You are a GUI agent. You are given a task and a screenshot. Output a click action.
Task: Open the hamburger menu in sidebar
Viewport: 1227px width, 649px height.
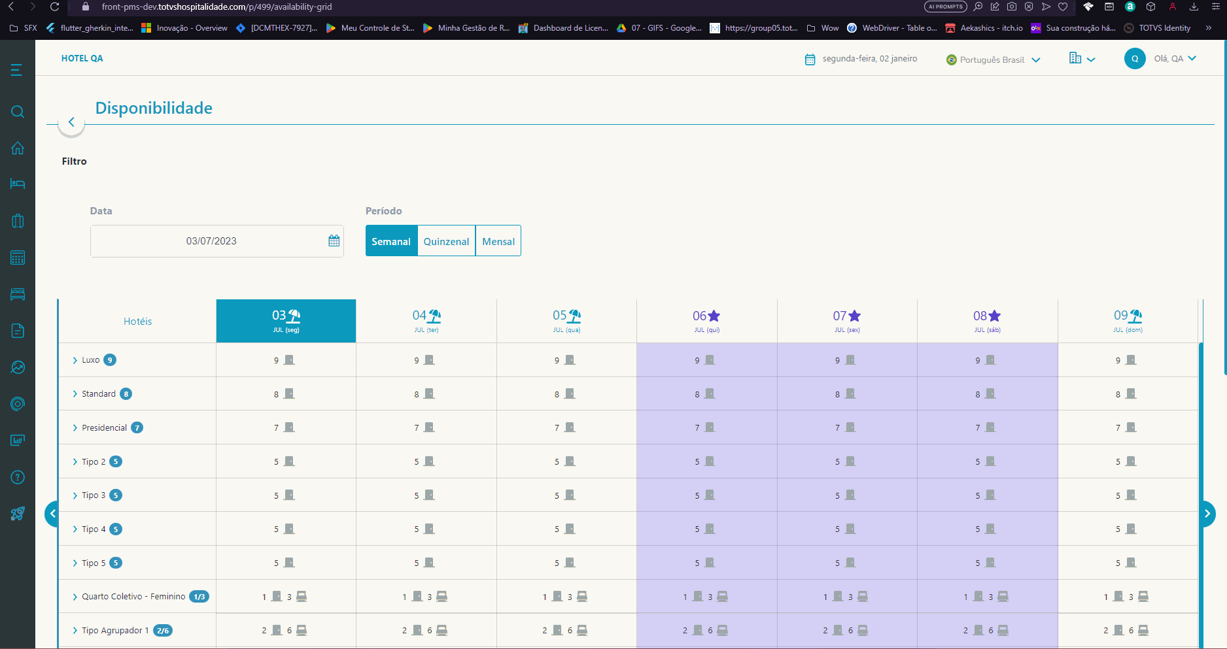click(17, 70)
